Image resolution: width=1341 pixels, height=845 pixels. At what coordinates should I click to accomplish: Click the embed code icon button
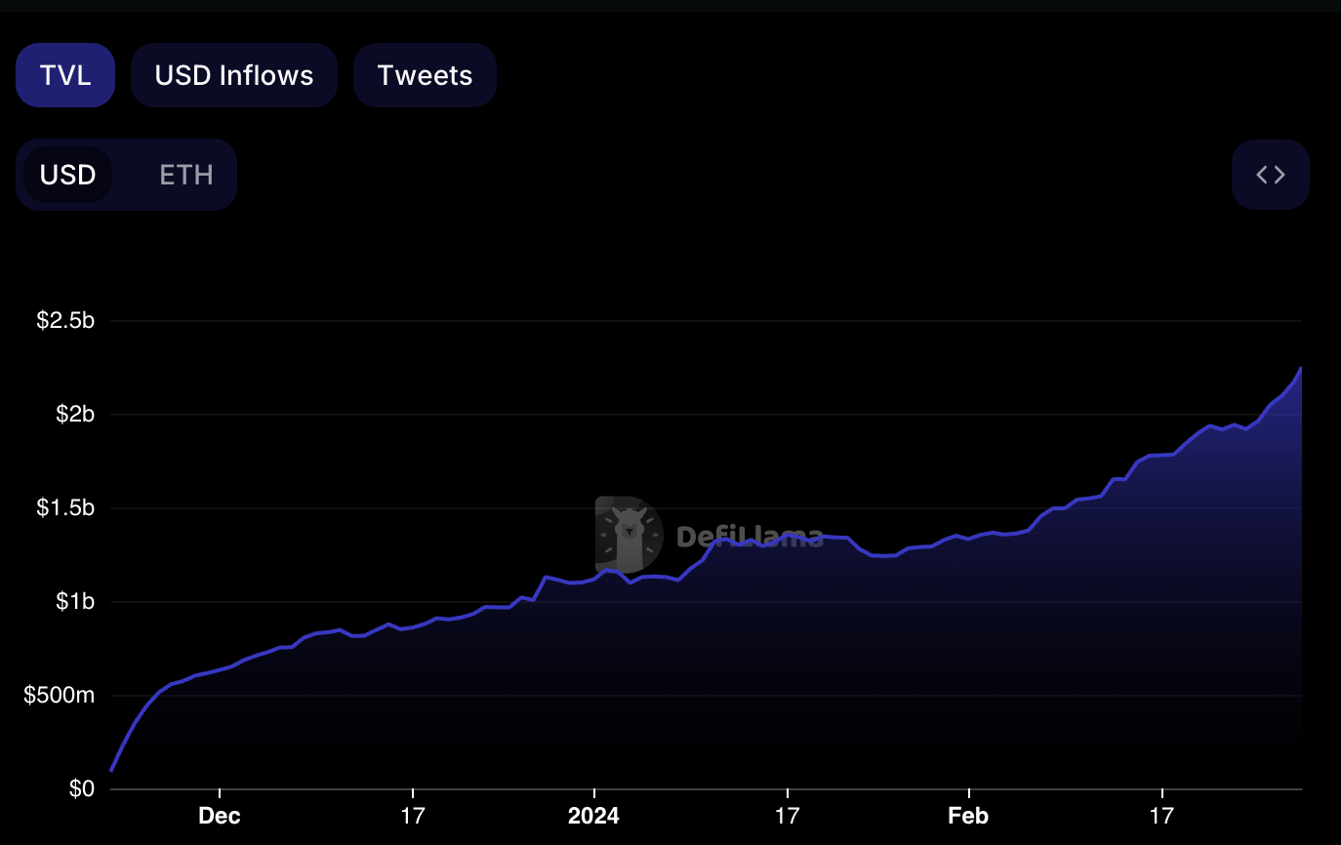pyautogui.click(x=1271, y=175)
